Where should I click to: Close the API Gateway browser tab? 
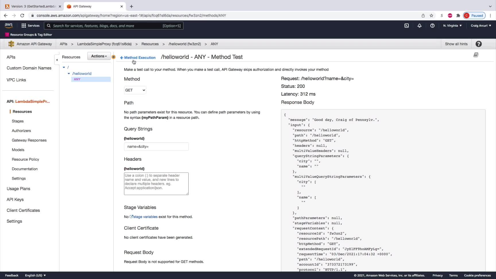coord(122,6)
